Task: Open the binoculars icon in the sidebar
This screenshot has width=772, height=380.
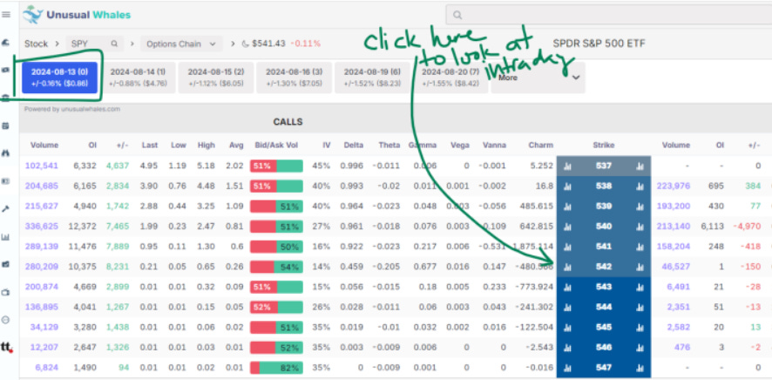Action: [6, 153]
